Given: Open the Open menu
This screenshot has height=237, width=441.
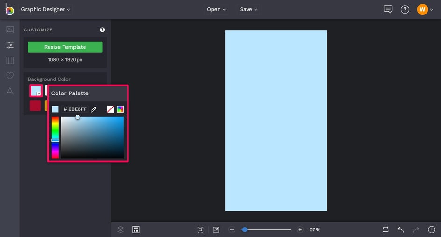Looking at the screenshot, I should (216, 9).
